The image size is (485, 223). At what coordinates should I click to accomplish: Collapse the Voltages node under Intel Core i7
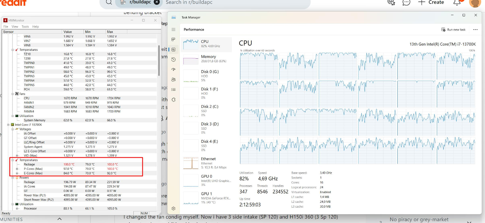point(13,129)
